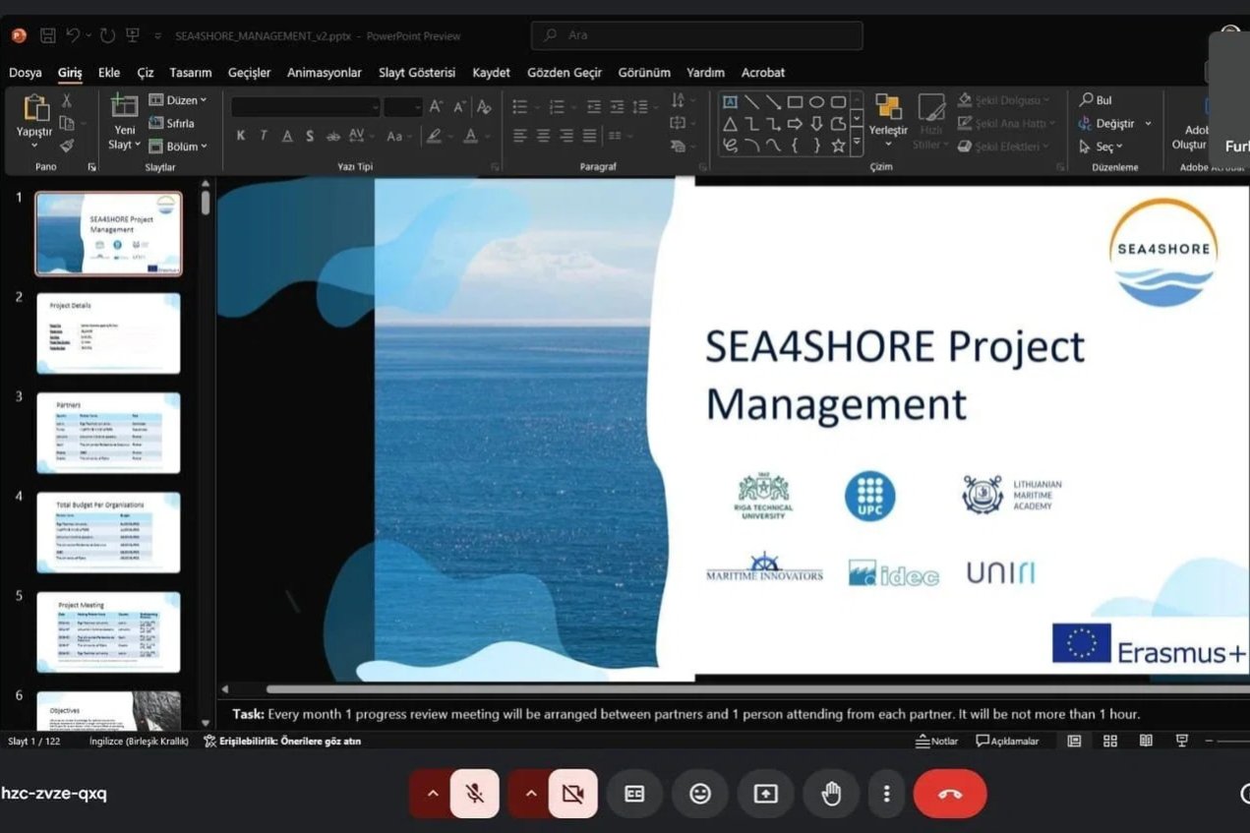Clear all formatting with the eraser A icon
Image resolution: width=1250 pixels, height=833 pixels.
pos(483,106)
